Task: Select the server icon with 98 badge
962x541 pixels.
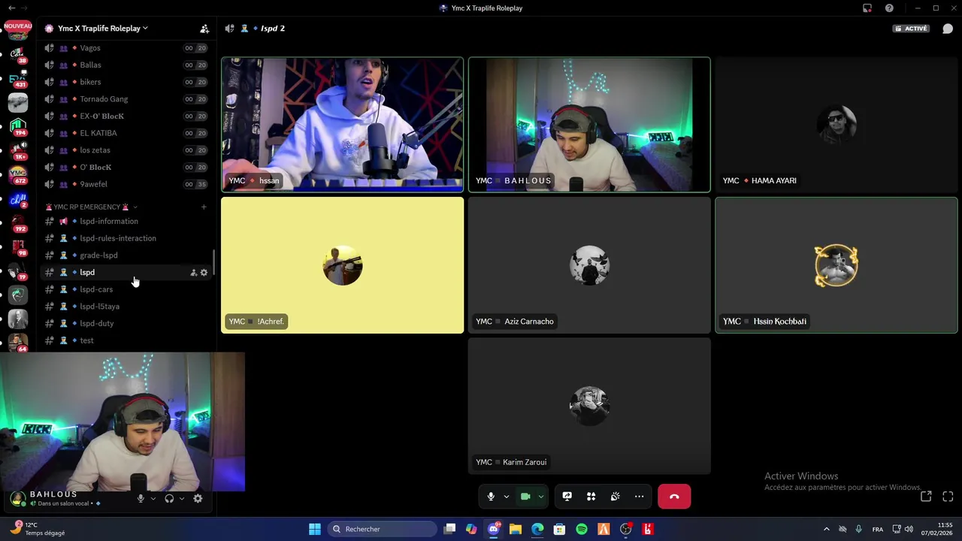Action: (17, 246)
